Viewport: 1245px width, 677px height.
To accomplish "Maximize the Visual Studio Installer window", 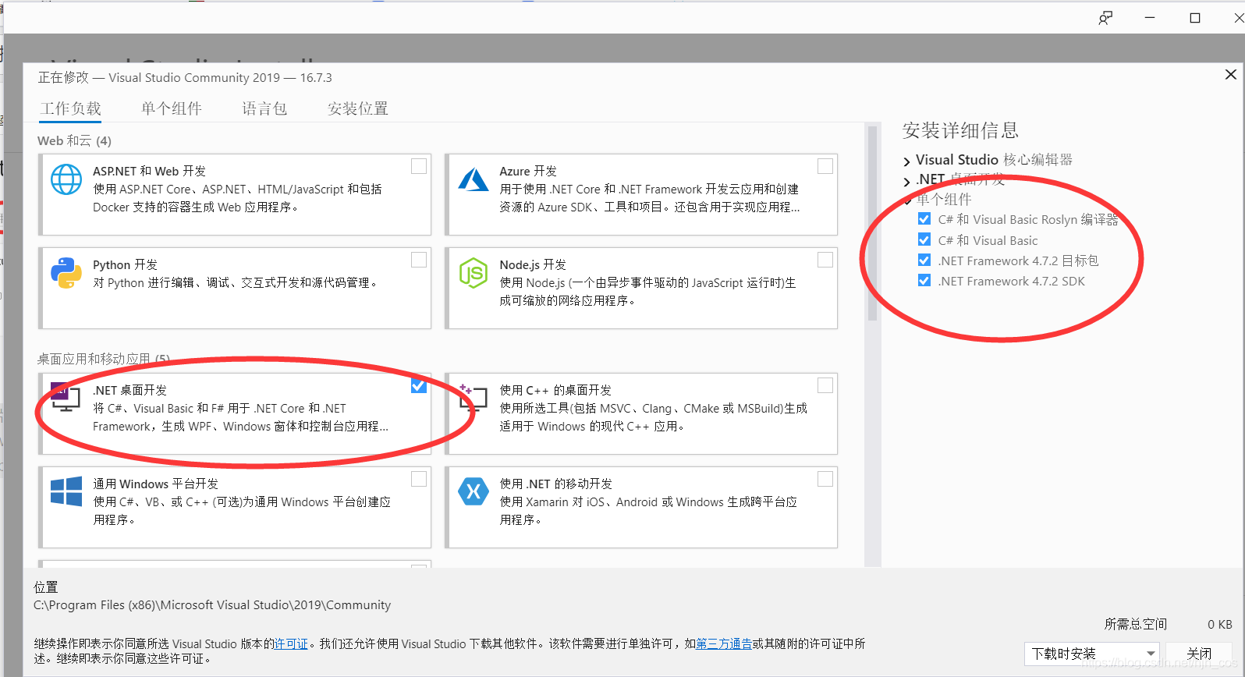I will pos(1195,18).
